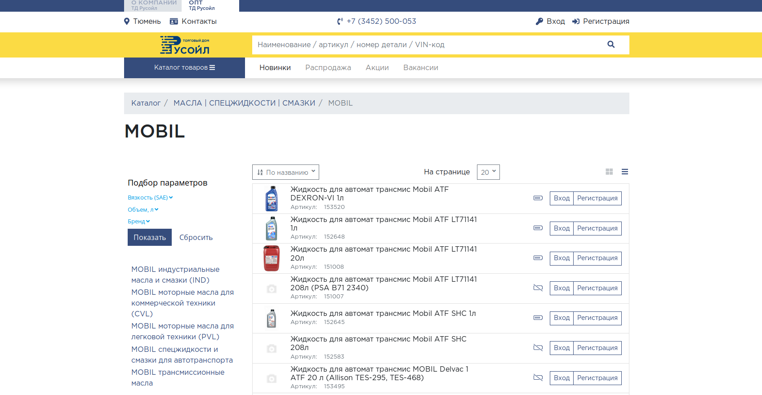Open product image of Mobil ATF SHC 1л
Image resolution: width=762 pixels, height=395 pixels.
pos(272,319)
